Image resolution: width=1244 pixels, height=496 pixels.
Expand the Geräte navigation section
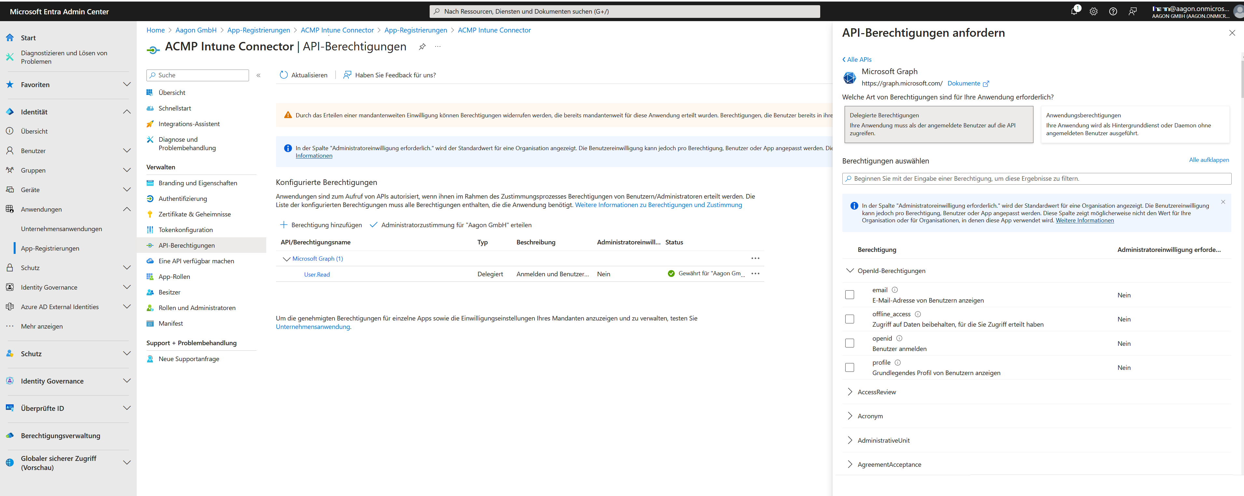point(127,190)
